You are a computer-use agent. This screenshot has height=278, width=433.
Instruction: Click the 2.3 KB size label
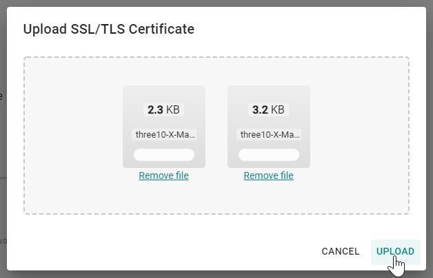click(x=163, y=109)
